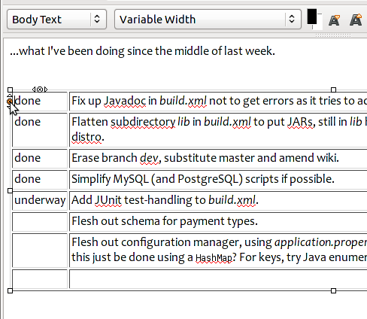Click the 'Erase branch dev' table cell
367x319 pixels.
[x=218, y=158]
